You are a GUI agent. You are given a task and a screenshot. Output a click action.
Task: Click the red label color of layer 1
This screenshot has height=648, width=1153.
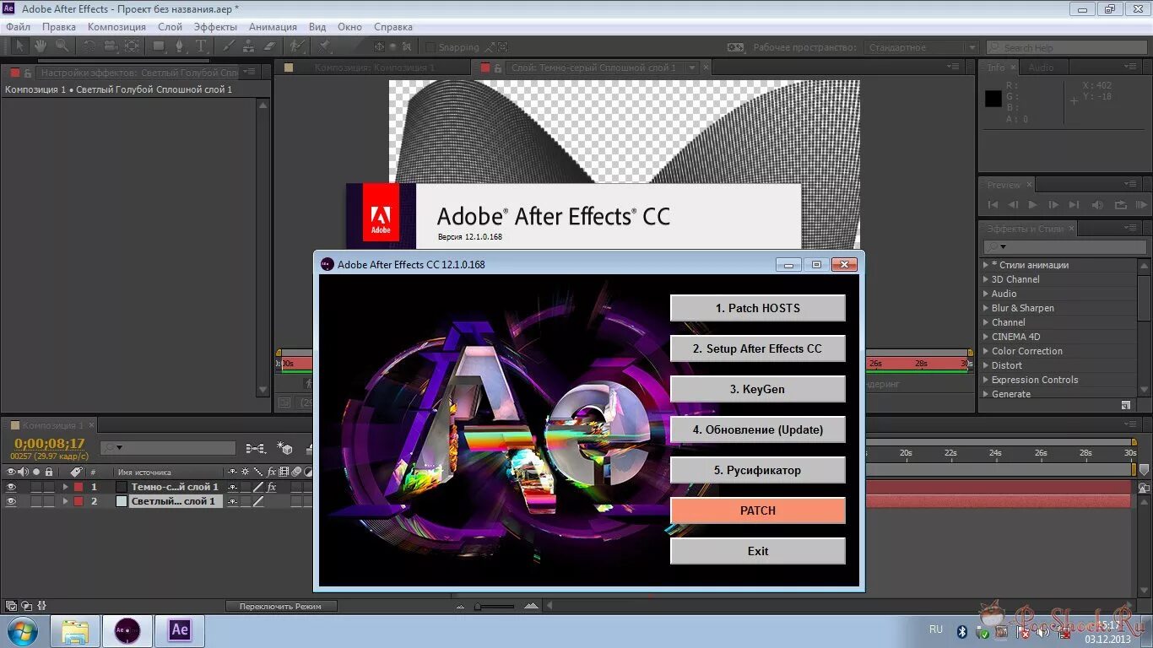point(78,487)
